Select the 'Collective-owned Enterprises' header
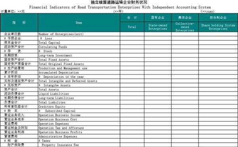The image size is (238, 147). click(x=185, y=27)
